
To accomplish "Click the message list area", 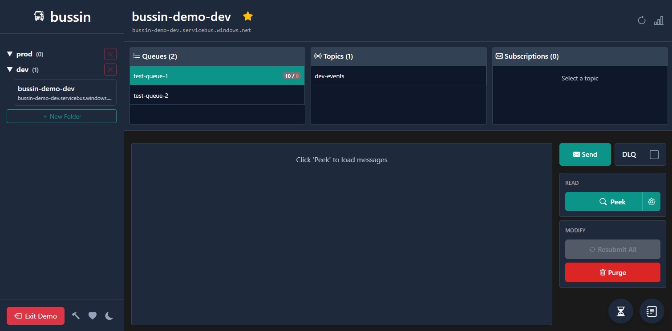I will coord(342,234).
